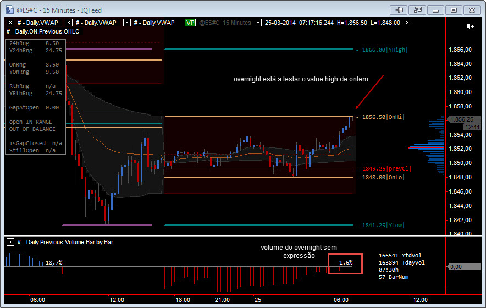This screenshot has height=308, width=486.
Task: Click the L=1.848,00 low readout
Action: pos(385,23)
